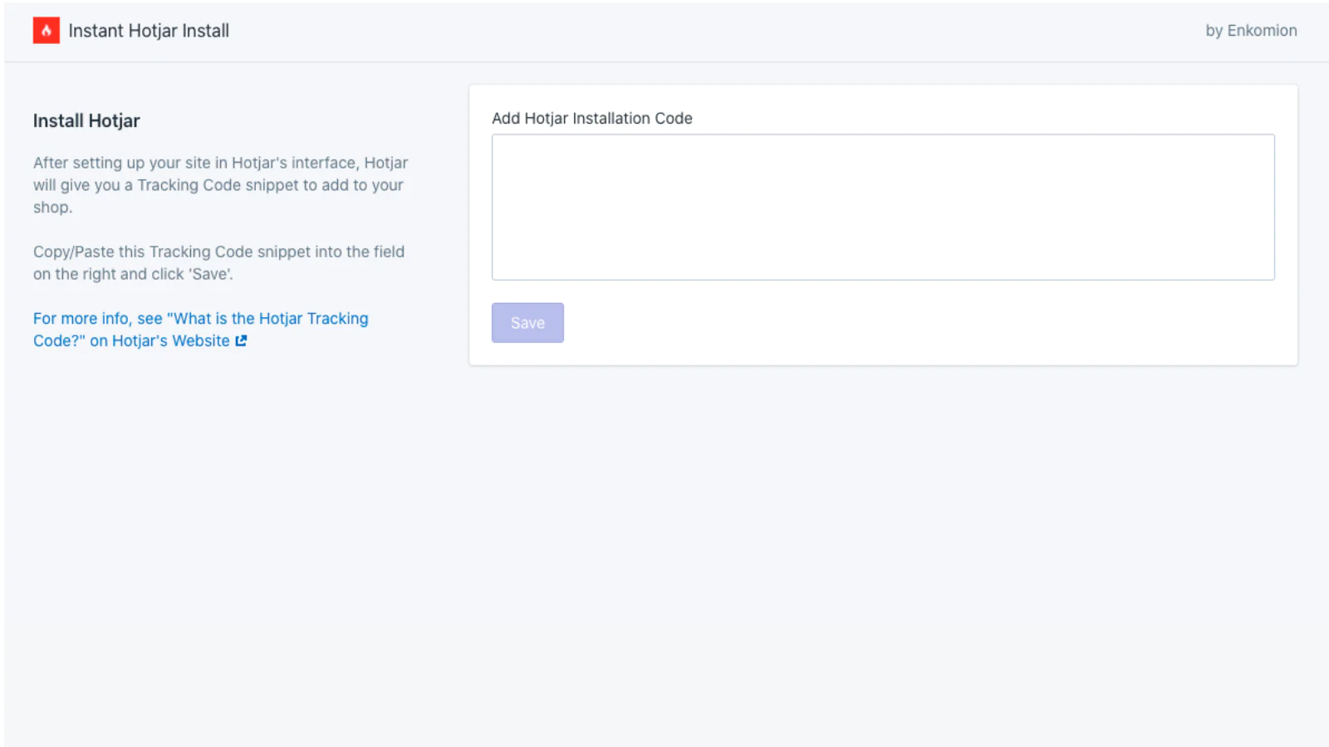This screenshot has width=1329, height=747.
Task: Click blank card space right of Save button
Action: [x=914, y=323]
